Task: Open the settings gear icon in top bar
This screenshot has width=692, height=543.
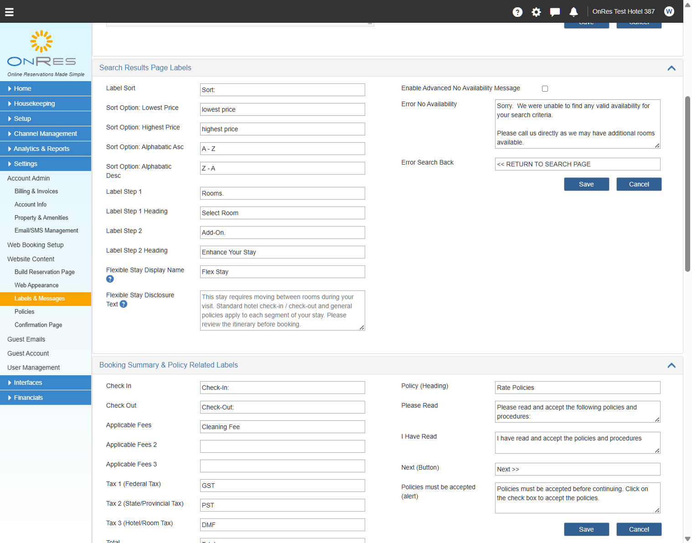Action: coord(536,12)
